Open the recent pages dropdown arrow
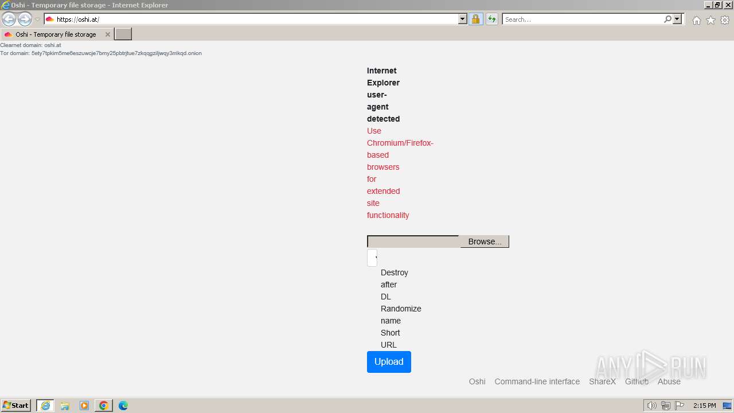734x413 pixels. 37,20
